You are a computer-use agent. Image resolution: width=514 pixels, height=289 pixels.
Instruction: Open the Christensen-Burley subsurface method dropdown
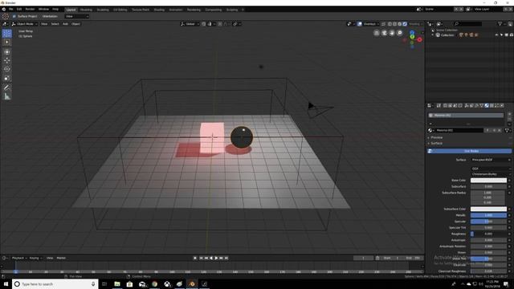[x=491, y=174]
